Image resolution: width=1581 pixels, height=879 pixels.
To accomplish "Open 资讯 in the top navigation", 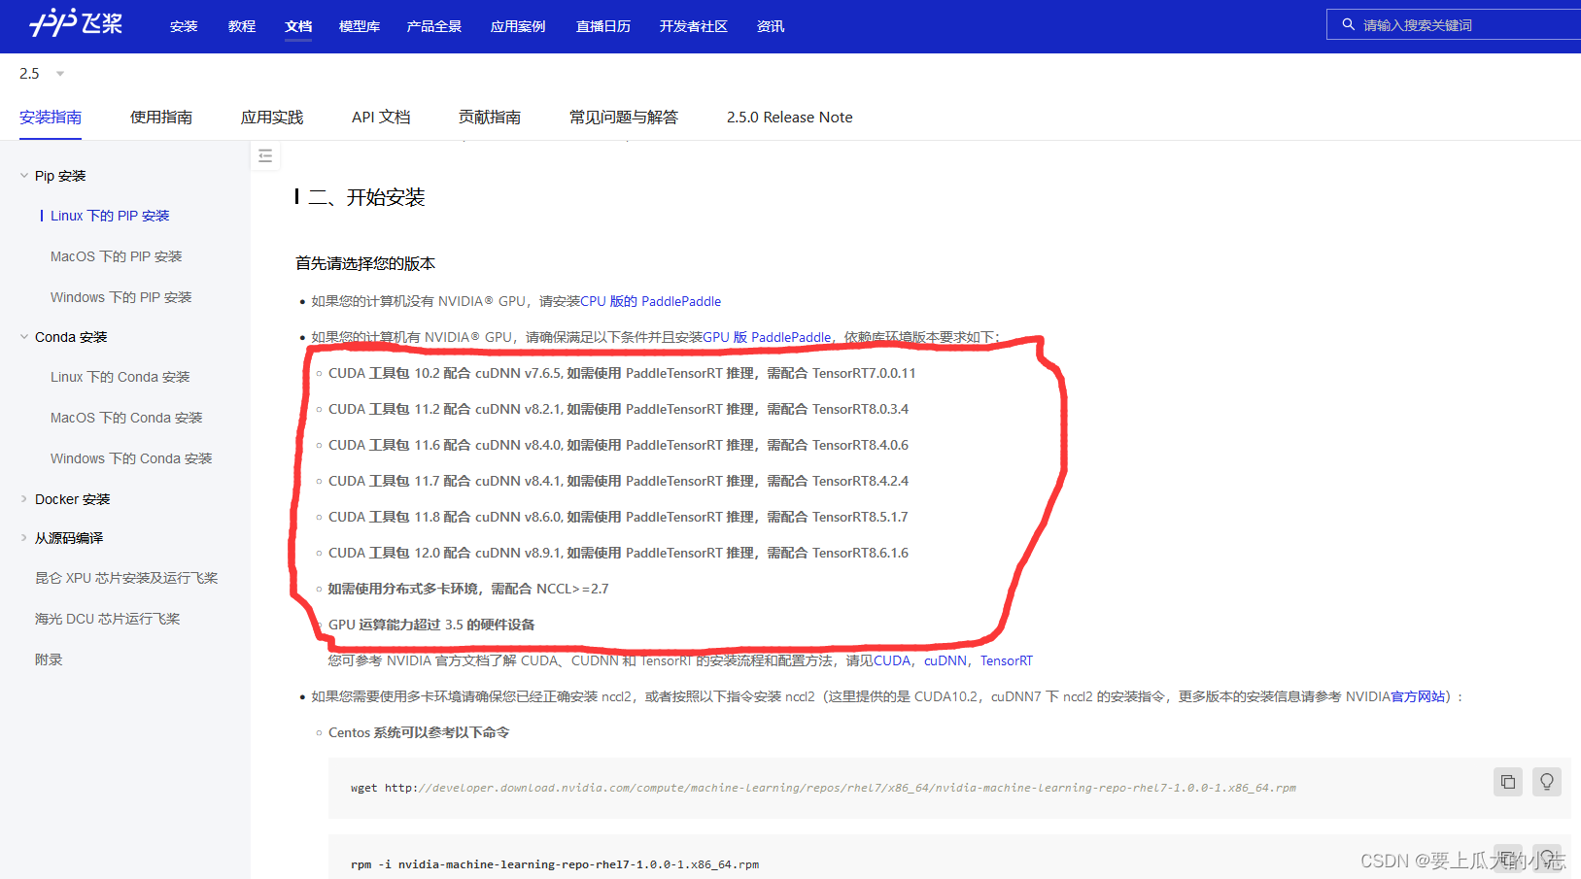I will [771, 26].
